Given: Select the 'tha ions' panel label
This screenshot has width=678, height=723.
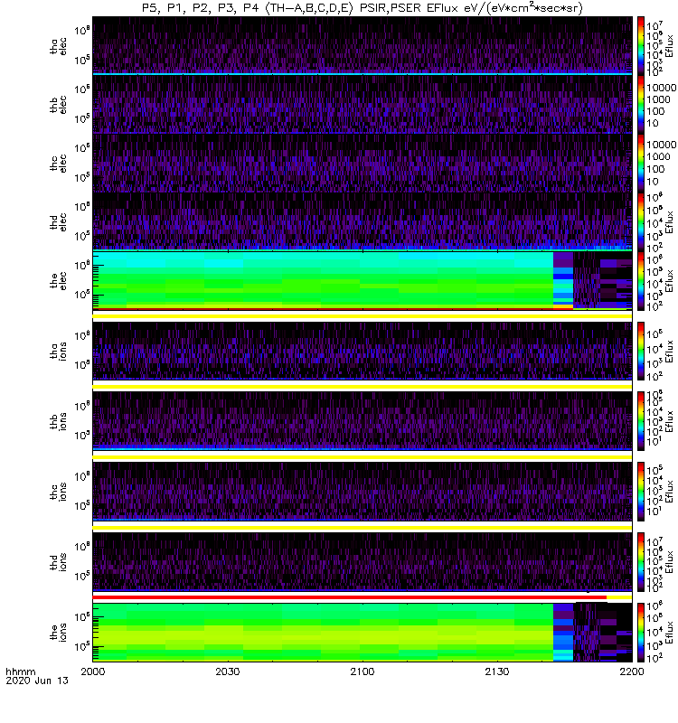Looking at the screenshot, I should [58, 351].
